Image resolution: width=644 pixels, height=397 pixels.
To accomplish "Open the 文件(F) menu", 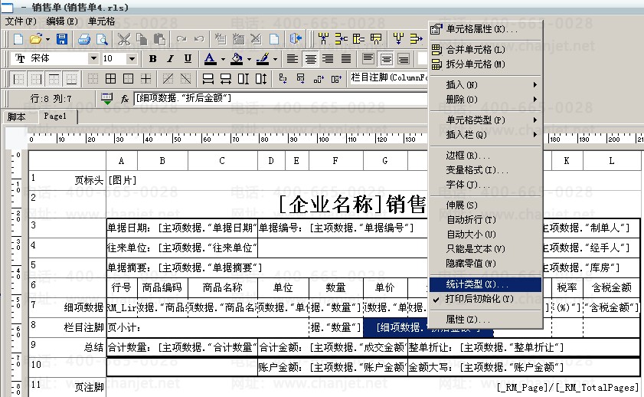I will click(21, 21).
